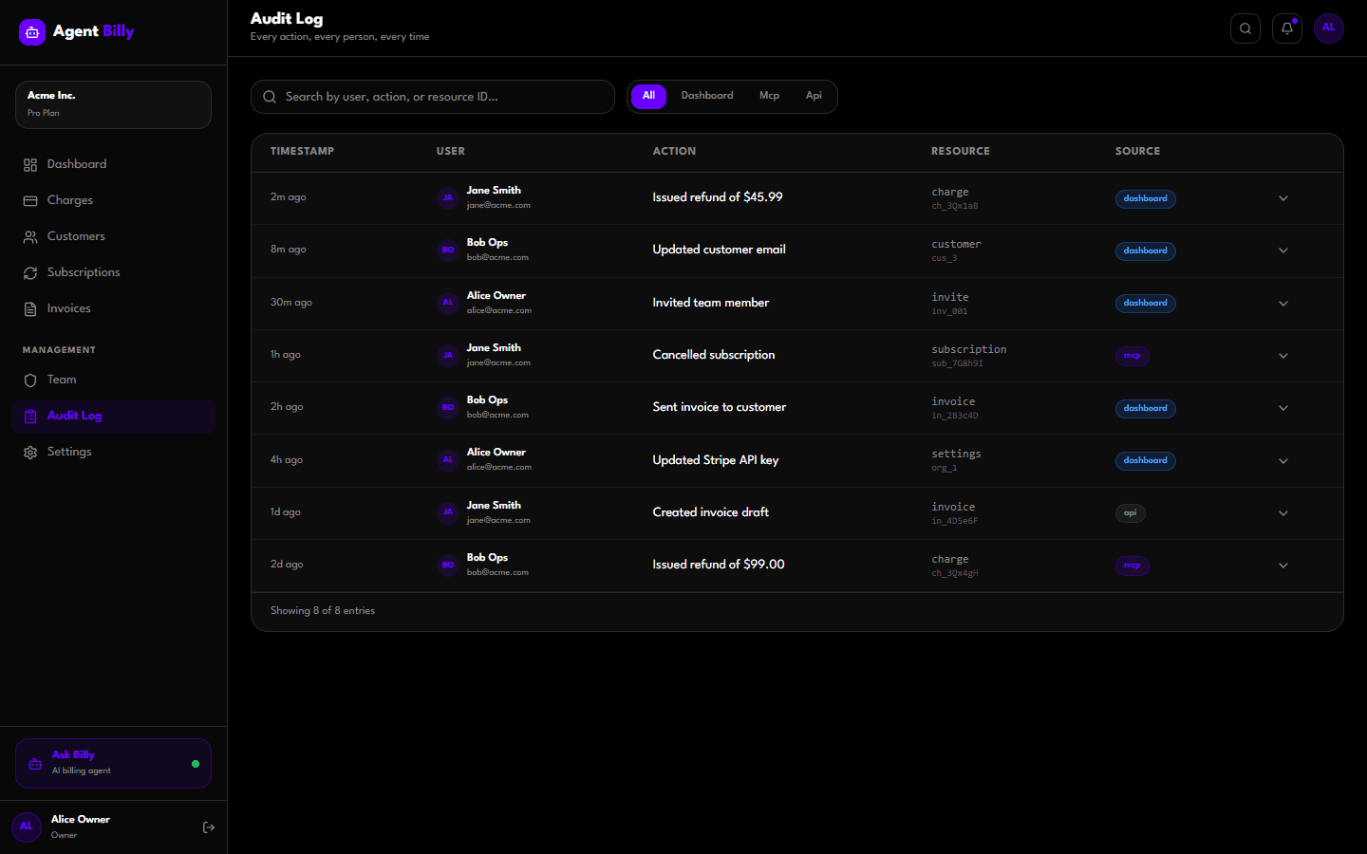Filter the log by Api source

814,96
